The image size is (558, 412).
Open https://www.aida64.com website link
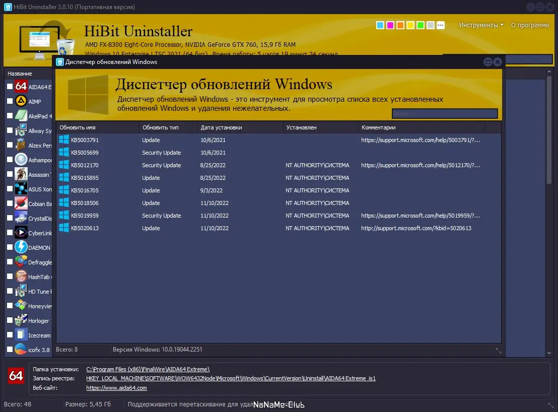click(116, 388)
